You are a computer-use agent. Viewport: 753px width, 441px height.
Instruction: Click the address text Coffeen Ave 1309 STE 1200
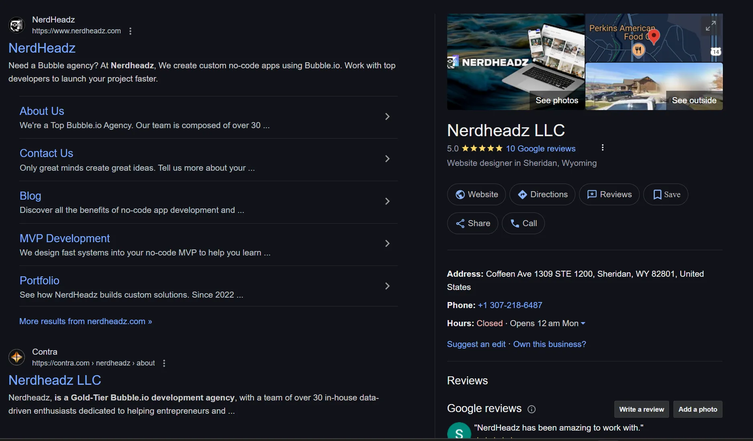tap(539, 274)
